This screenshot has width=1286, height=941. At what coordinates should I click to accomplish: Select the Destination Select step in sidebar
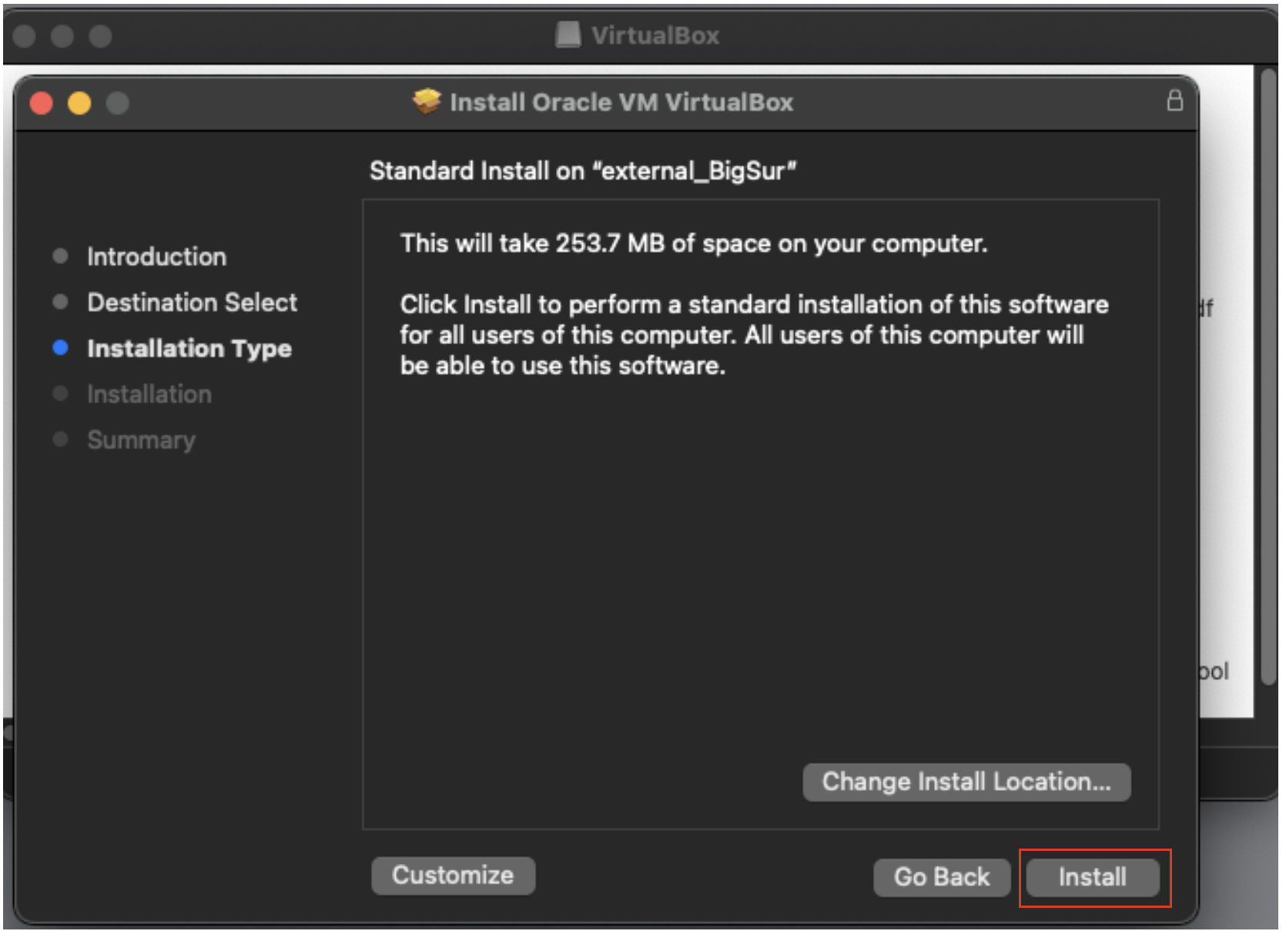(x=192, y=303)
